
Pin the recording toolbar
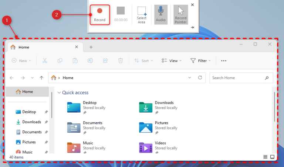(x=192, y=28)
